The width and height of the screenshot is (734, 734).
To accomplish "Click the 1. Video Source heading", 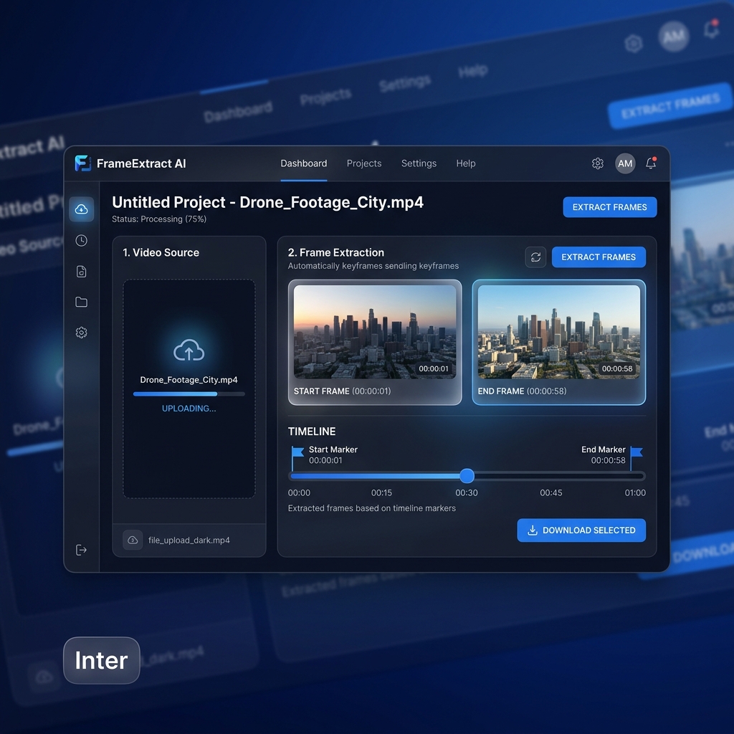I will [161, 253].
